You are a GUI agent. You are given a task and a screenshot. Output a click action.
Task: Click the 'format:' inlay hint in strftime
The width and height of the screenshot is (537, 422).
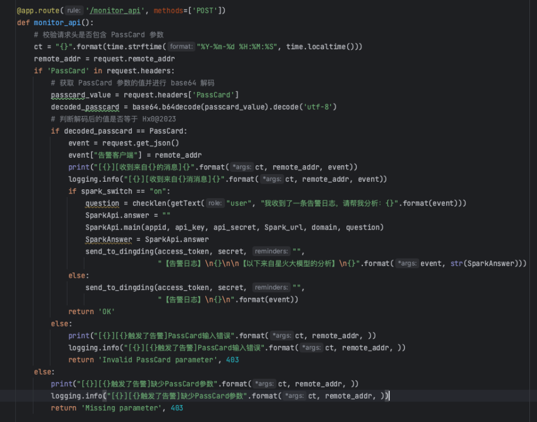pos(181,46)
